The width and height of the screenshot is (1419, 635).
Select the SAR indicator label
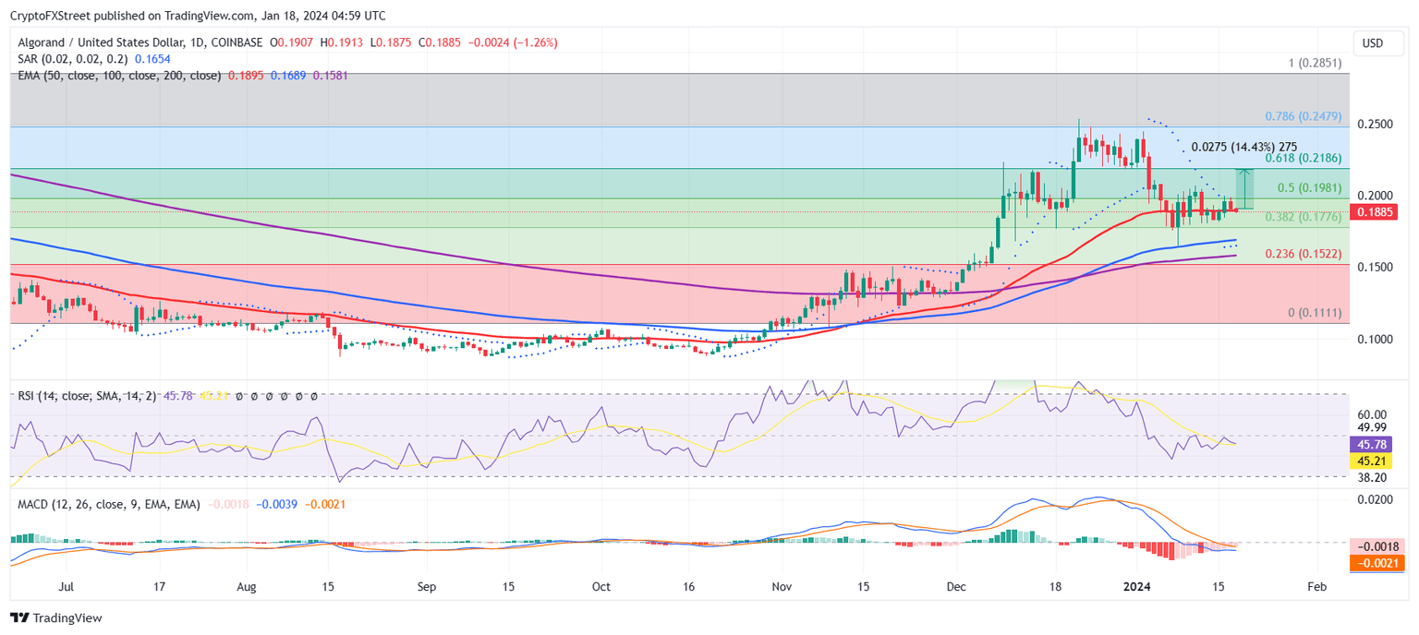coord(28,58)
